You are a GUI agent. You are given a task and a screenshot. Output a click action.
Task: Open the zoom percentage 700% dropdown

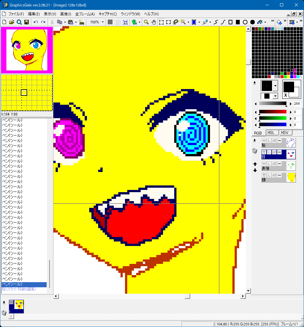point(103,22)
